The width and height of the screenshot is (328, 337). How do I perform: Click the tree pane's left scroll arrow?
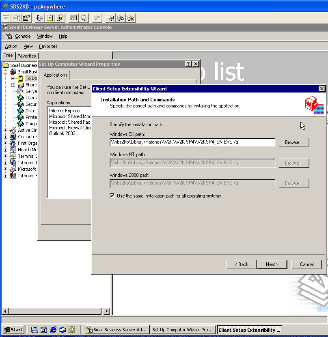click(x=5, y=311)
